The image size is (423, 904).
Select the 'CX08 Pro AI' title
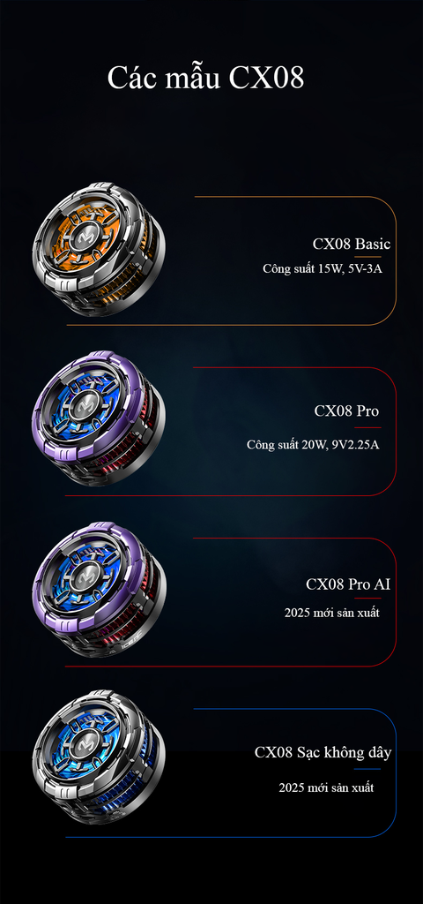click(x=348, y=584)
